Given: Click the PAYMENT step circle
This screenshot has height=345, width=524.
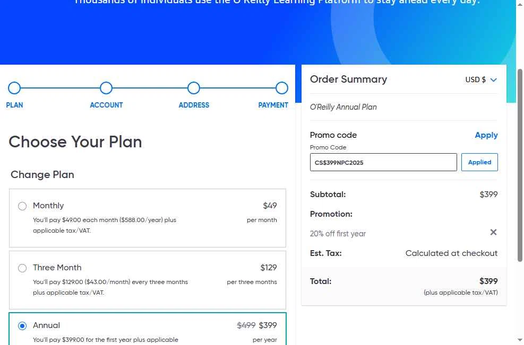Looking at the screenshot, I should click(282, 88).
